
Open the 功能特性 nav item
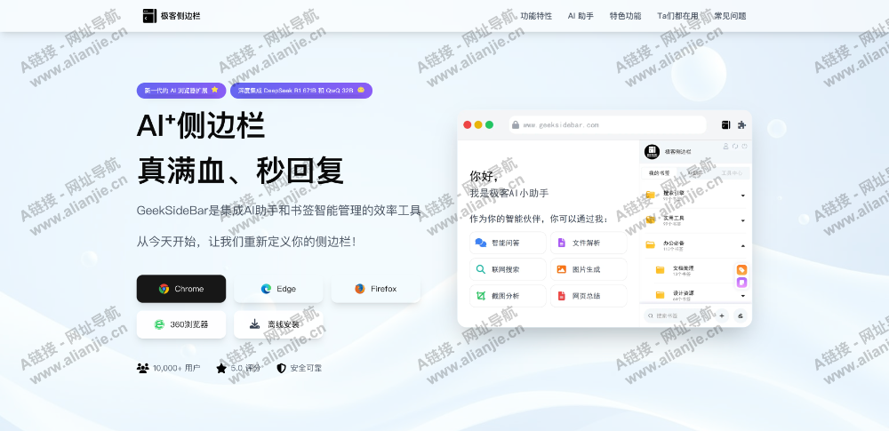(536, 16)
